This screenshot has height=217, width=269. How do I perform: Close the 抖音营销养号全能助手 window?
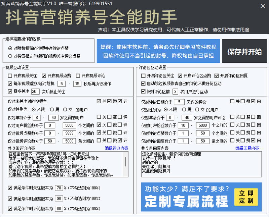263,6
